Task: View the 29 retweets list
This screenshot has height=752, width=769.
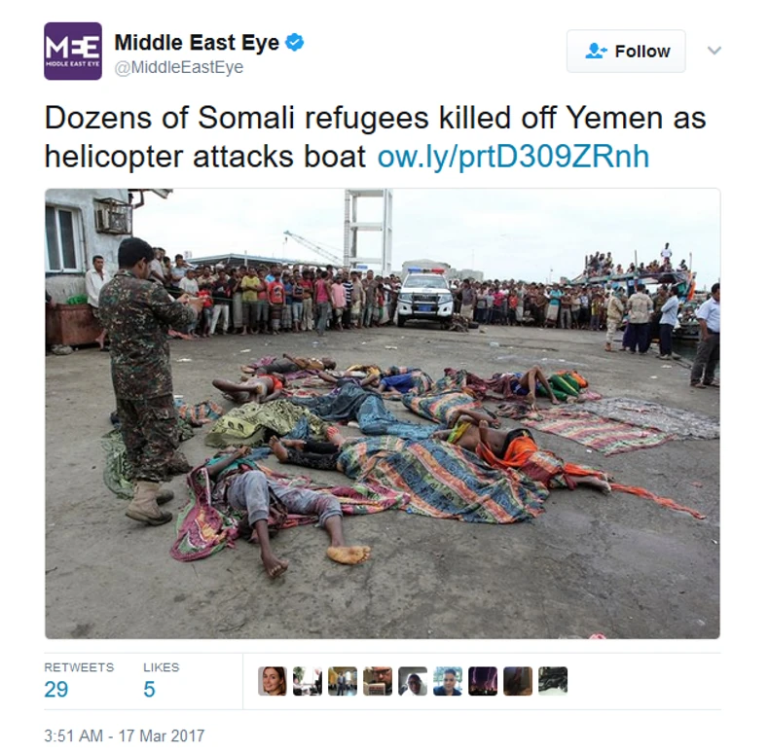Action: [79, 680]
